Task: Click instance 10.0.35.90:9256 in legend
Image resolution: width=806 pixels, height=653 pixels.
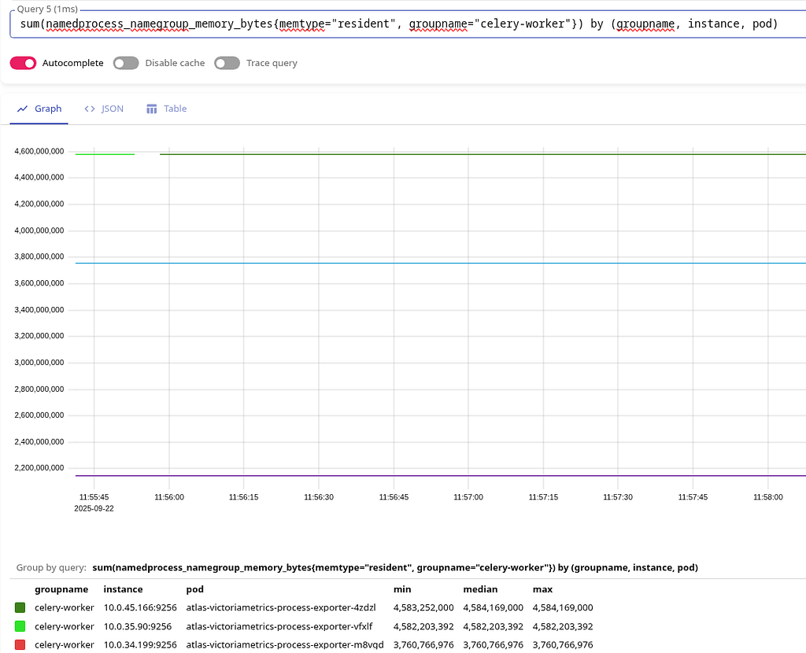Action: [x=137, y=626]
